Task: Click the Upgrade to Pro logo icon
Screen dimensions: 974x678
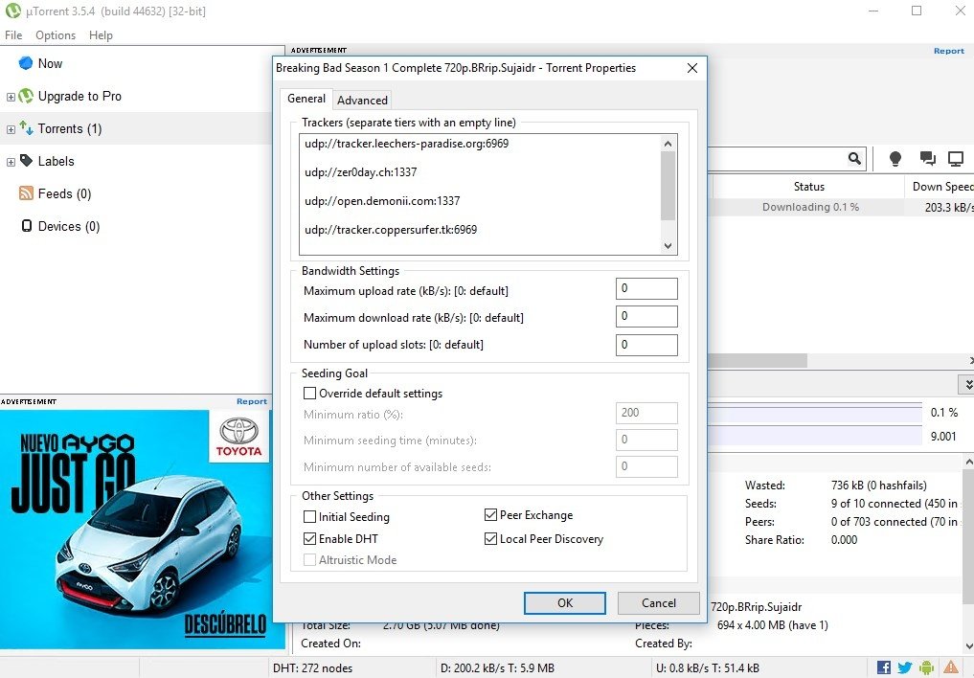Action: [26, 96]
